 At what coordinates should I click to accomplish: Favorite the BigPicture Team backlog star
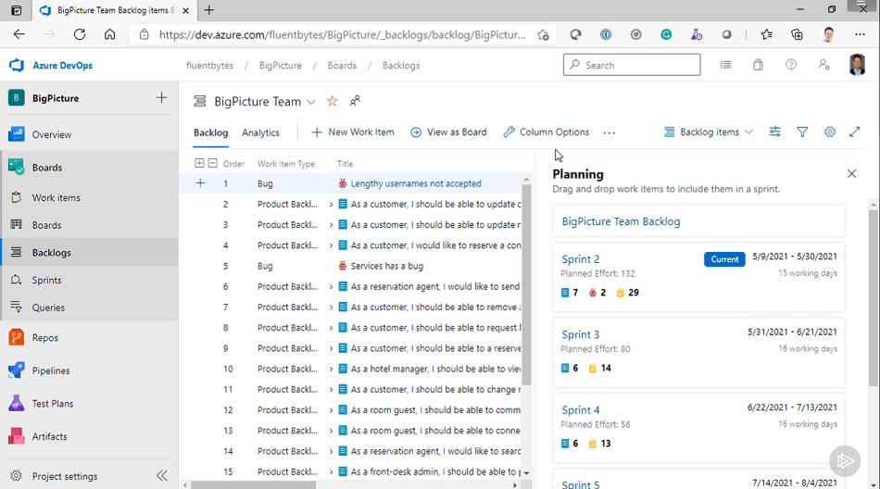coord(333,101)
